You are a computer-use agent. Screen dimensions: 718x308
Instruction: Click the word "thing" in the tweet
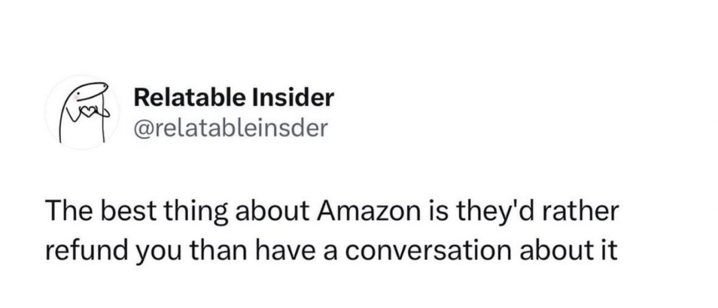[179, 214]
